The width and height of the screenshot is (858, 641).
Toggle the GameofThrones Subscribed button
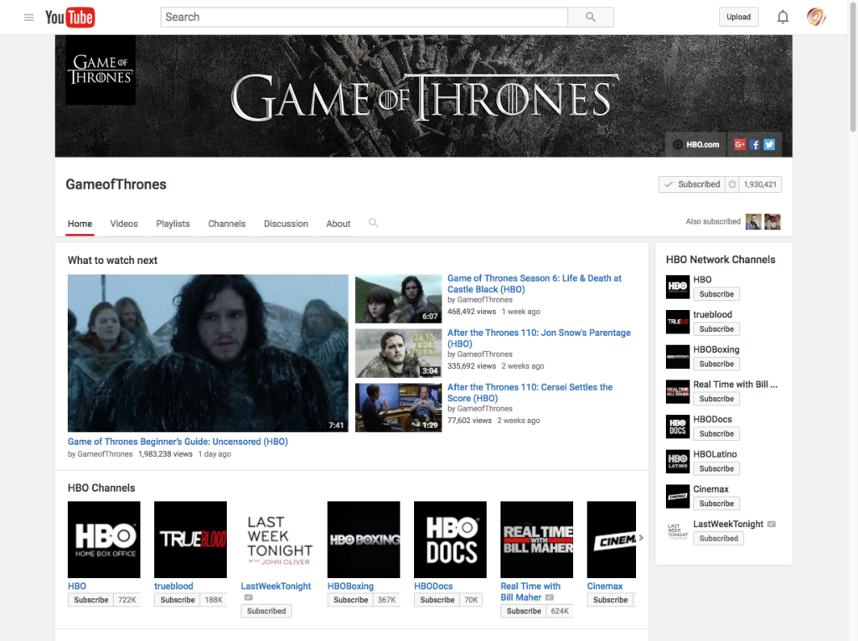point(691,184)
